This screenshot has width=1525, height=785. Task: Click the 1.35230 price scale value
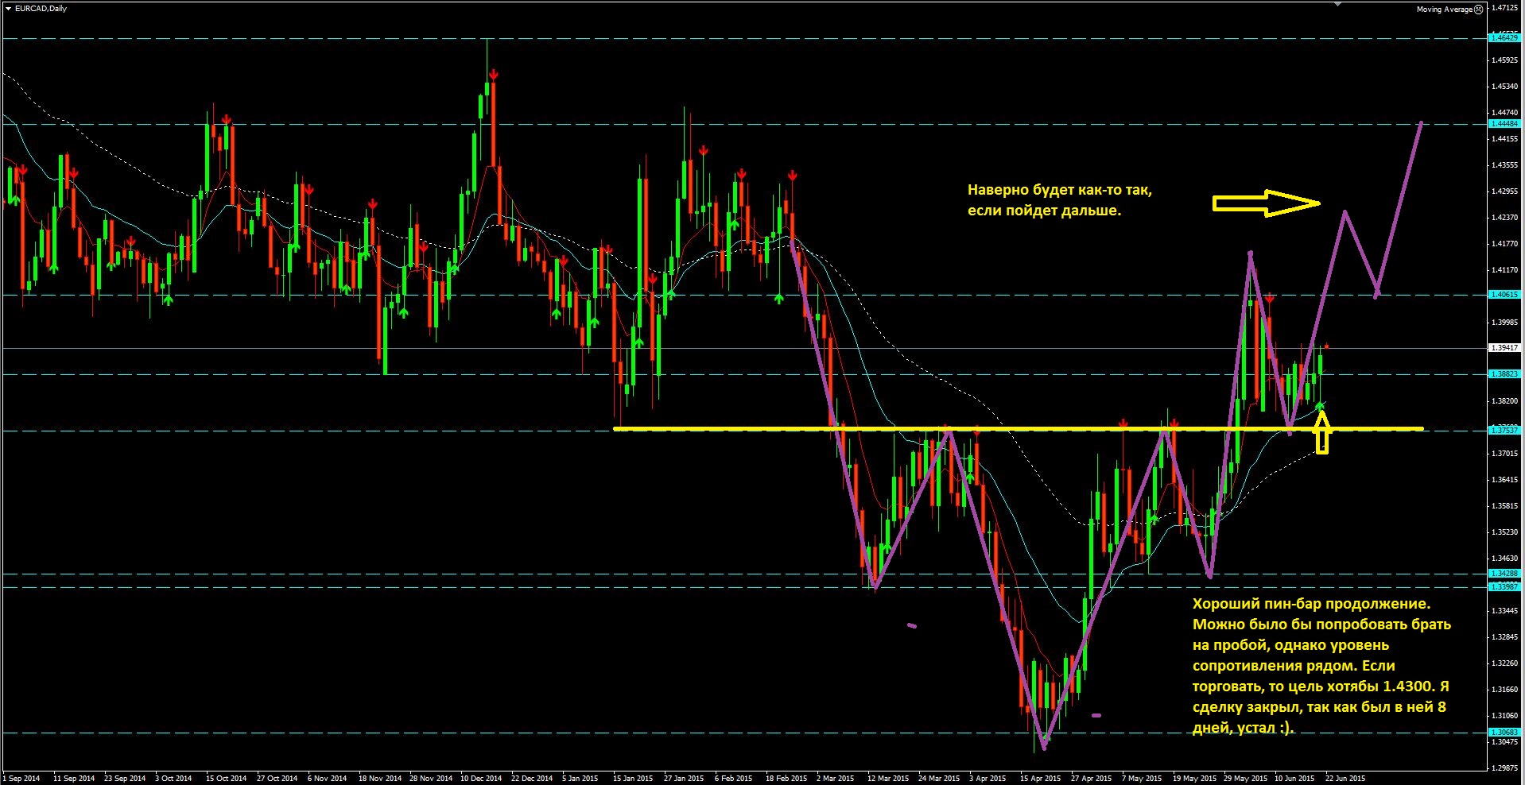[x=1505, y=532]
